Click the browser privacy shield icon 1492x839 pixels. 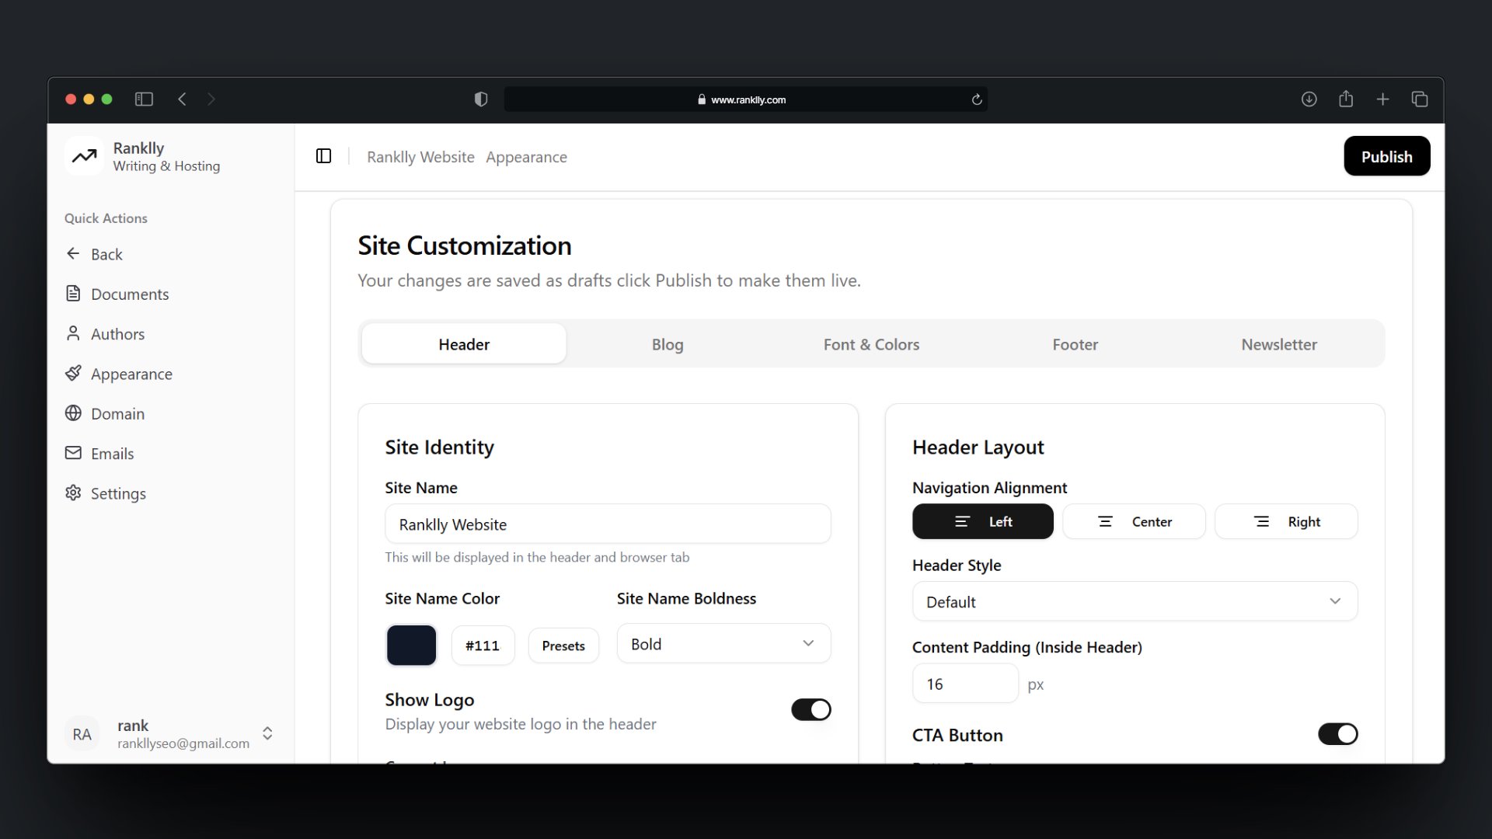pos(481,99)
